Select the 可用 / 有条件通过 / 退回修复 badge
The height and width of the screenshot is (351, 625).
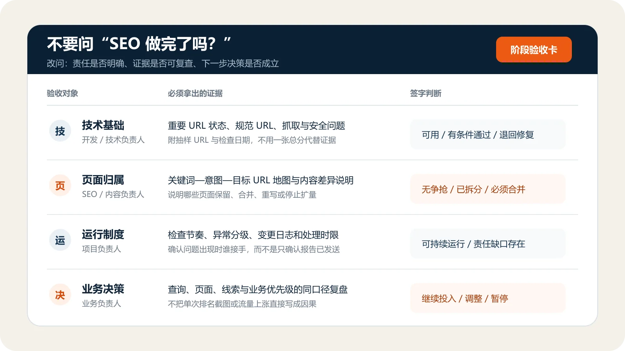[x=487, y=135]
